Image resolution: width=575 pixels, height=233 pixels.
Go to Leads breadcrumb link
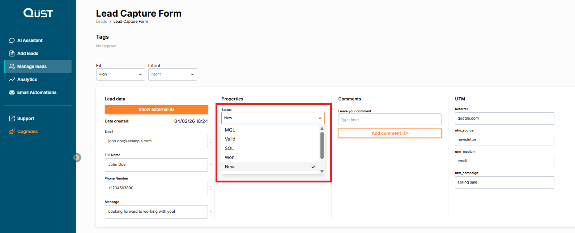(101, 22)
